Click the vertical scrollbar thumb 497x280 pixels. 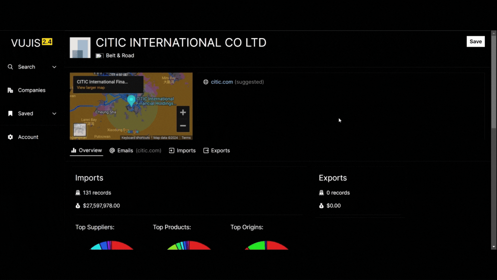(494, 82)
